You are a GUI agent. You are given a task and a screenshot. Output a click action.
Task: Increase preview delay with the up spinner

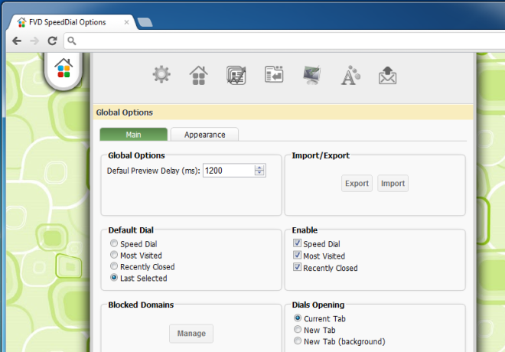(x=259, y=168)
